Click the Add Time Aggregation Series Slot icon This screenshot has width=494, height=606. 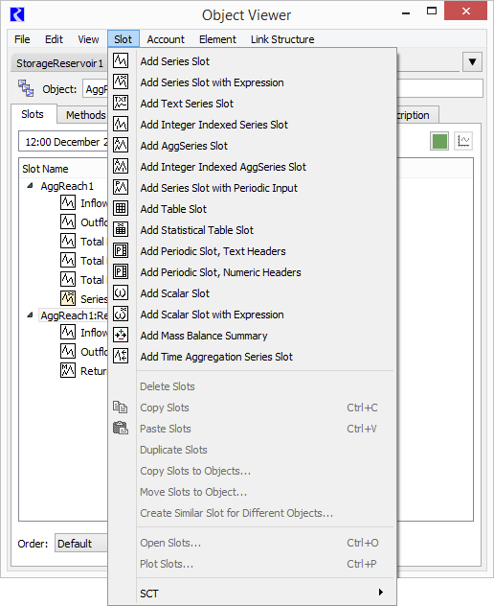(121, 356)
